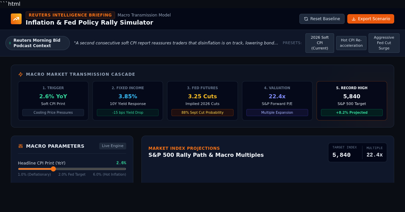
Task: Click the Multiple Expansion tag
Action: click(277, 113)
